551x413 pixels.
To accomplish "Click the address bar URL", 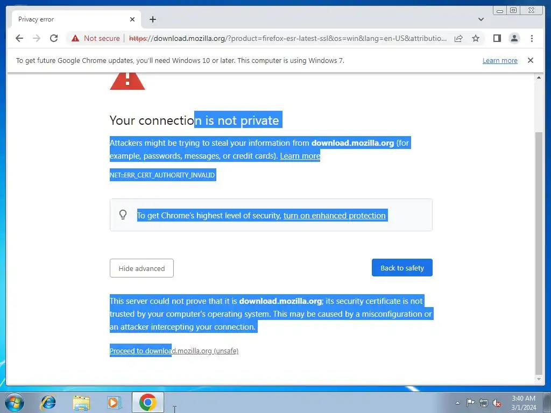I will click(x=287, y=38).
